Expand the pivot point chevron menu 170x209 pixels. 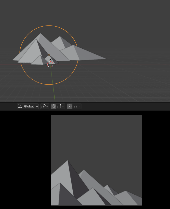pos(47,107)
